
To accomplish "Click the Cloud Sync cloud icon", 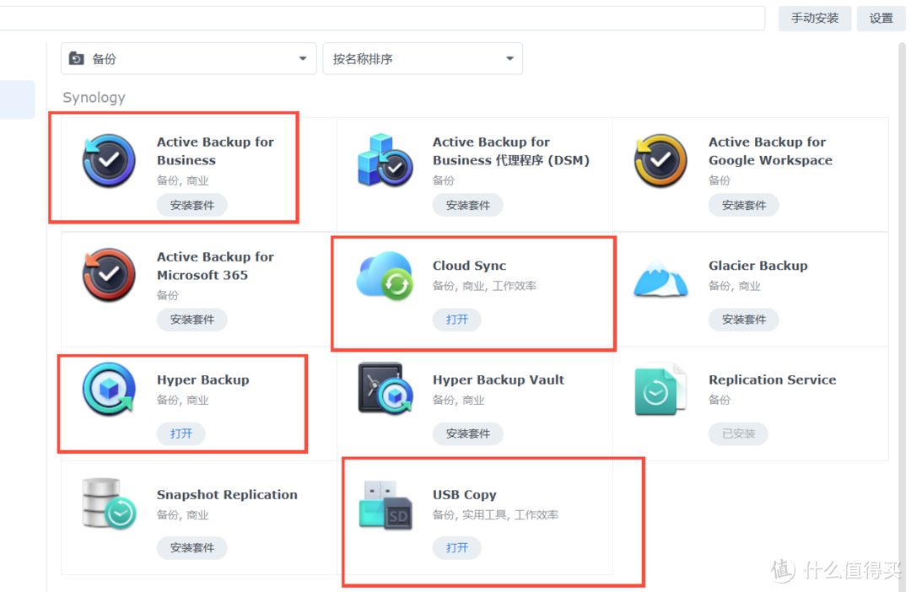I will 385,276.
